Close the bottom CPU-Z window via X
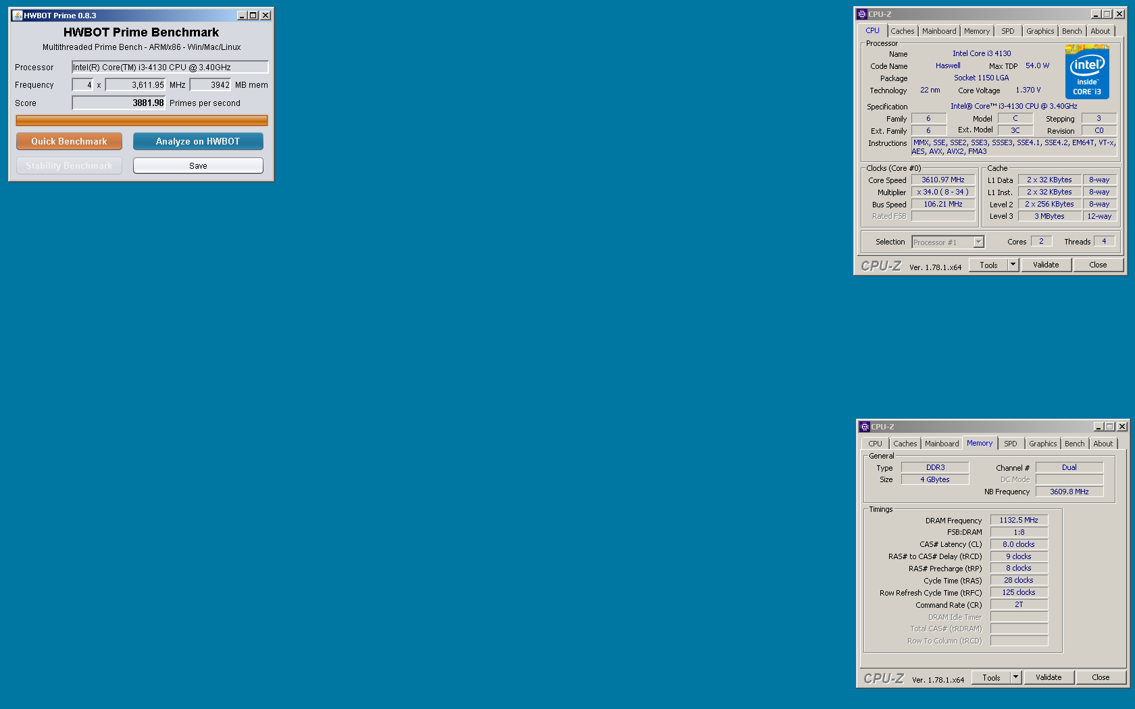The image size is (1135, 709). click(1122, 427)
